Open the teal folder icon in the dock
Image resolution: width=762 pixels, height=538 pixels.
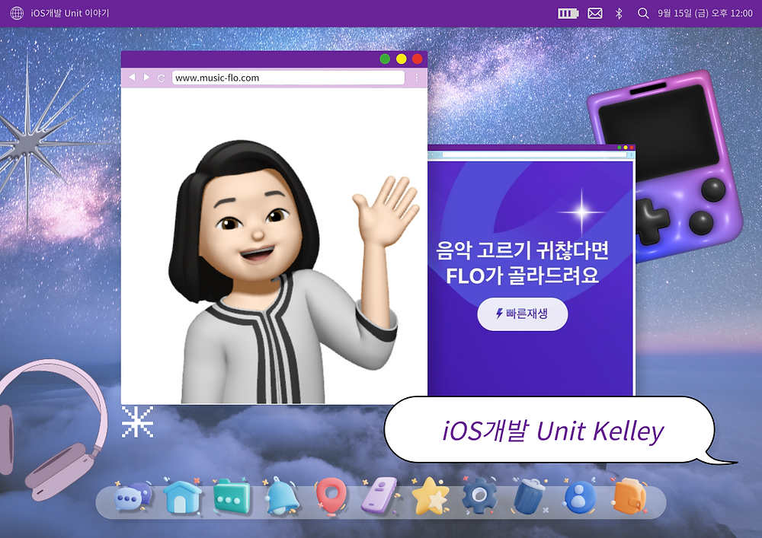coord(232,497)
